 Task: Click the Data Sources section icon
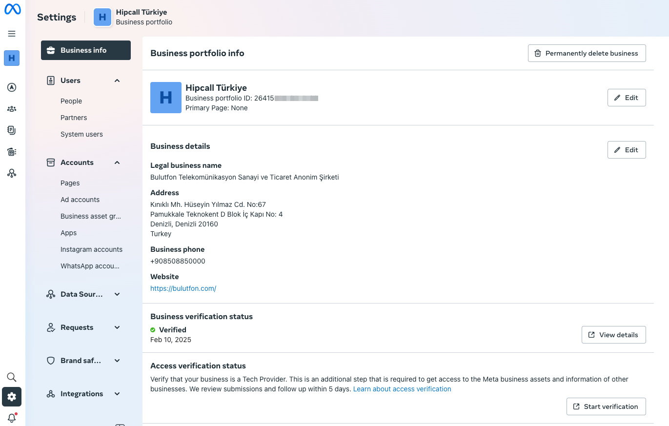(x=50, y=294)
